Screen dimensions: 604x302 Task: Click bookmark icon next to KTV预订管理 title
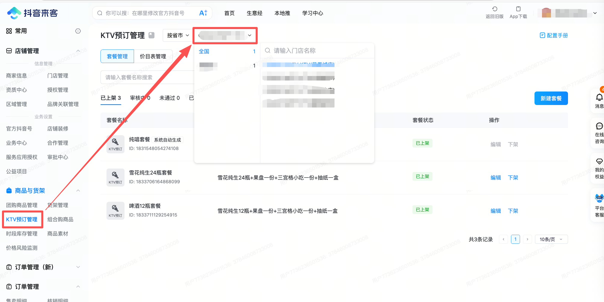[x=151, y=35]
